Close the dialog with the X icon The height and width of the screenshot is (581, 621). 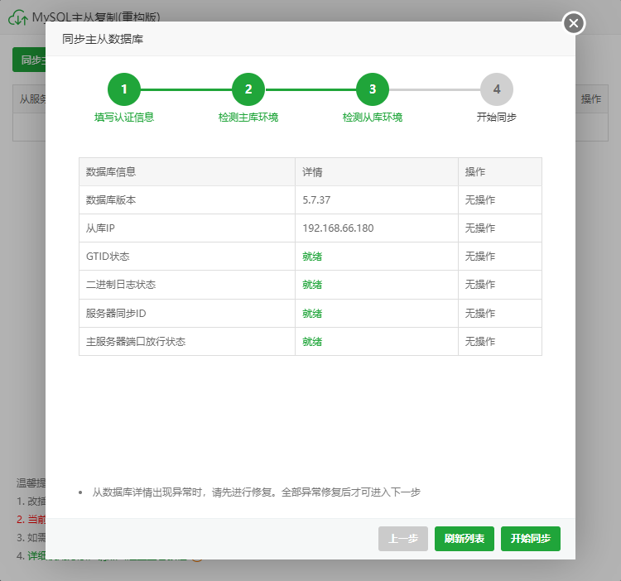(x=574, y=23)
